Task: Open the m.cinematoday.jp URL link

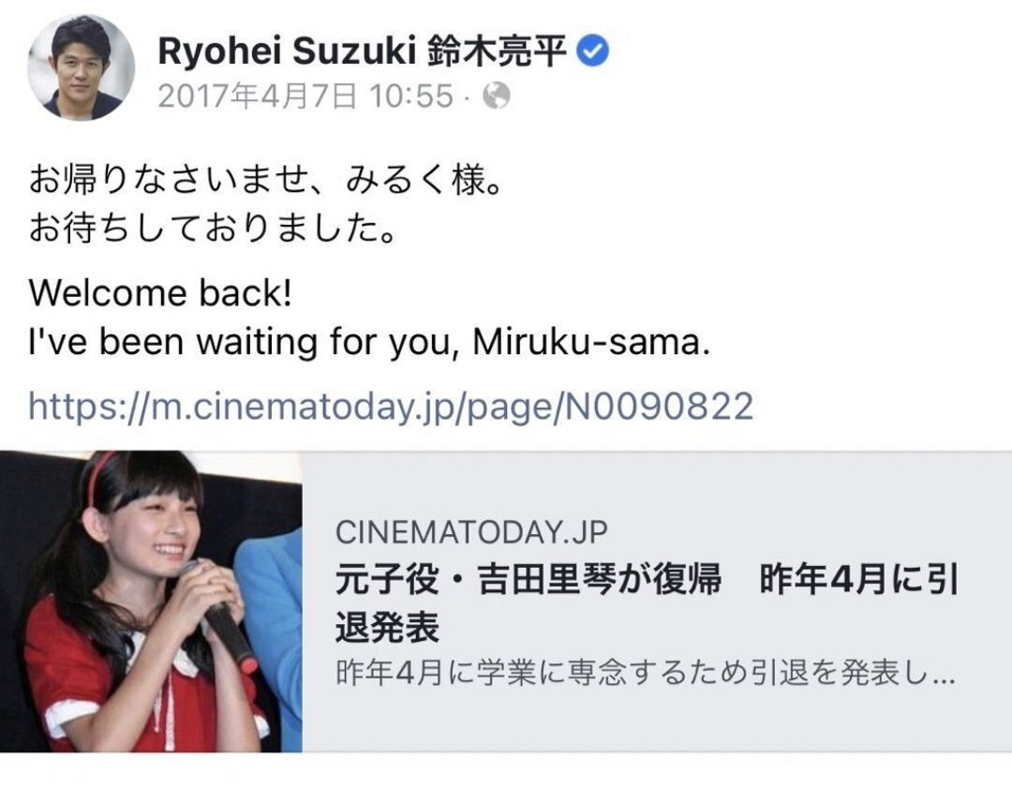Action: click(x=391, y=406)
